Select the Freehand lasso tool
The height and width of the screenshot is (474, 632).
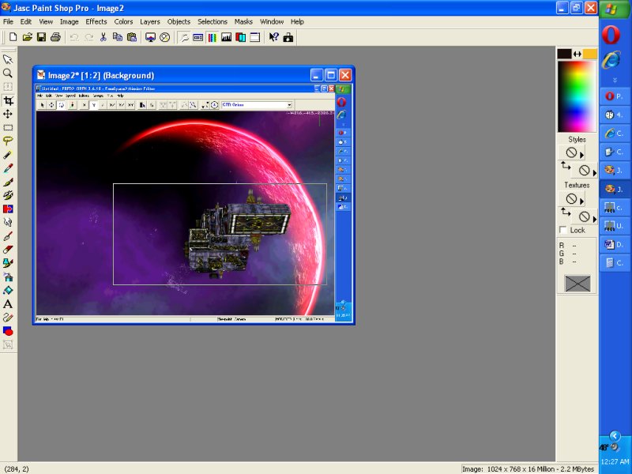8,141
